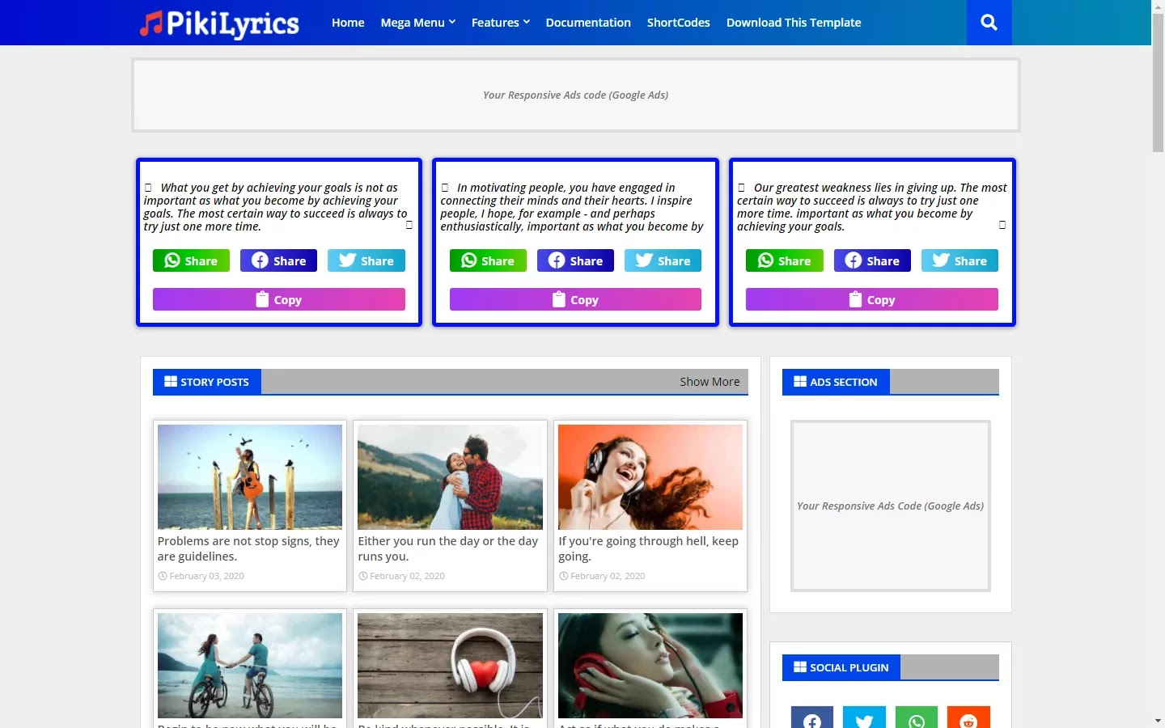Screen dimensions: 1165x728
Task: Share 'In motivating people' quote on WhatsApp
Action: 488,260
